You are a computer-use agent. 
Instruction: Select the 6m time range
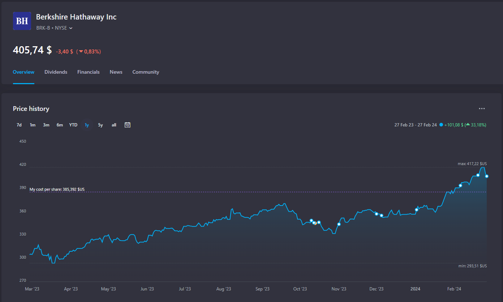click(x=60, y=125)
